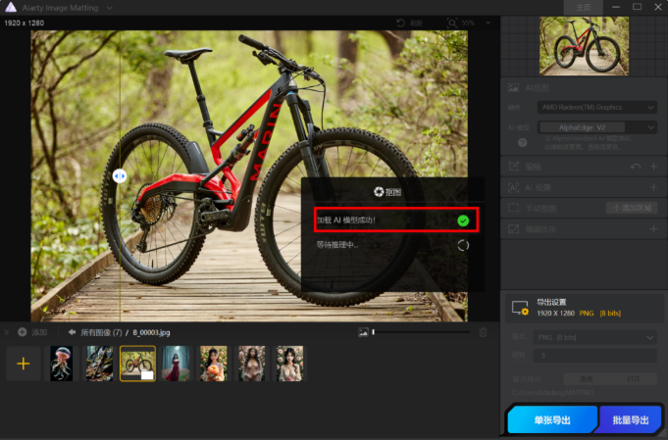Click the zoom magnifier icon beside 55%
Image resolution: width=668 pixels, height=440 pixels.
(x=452, y=23)
